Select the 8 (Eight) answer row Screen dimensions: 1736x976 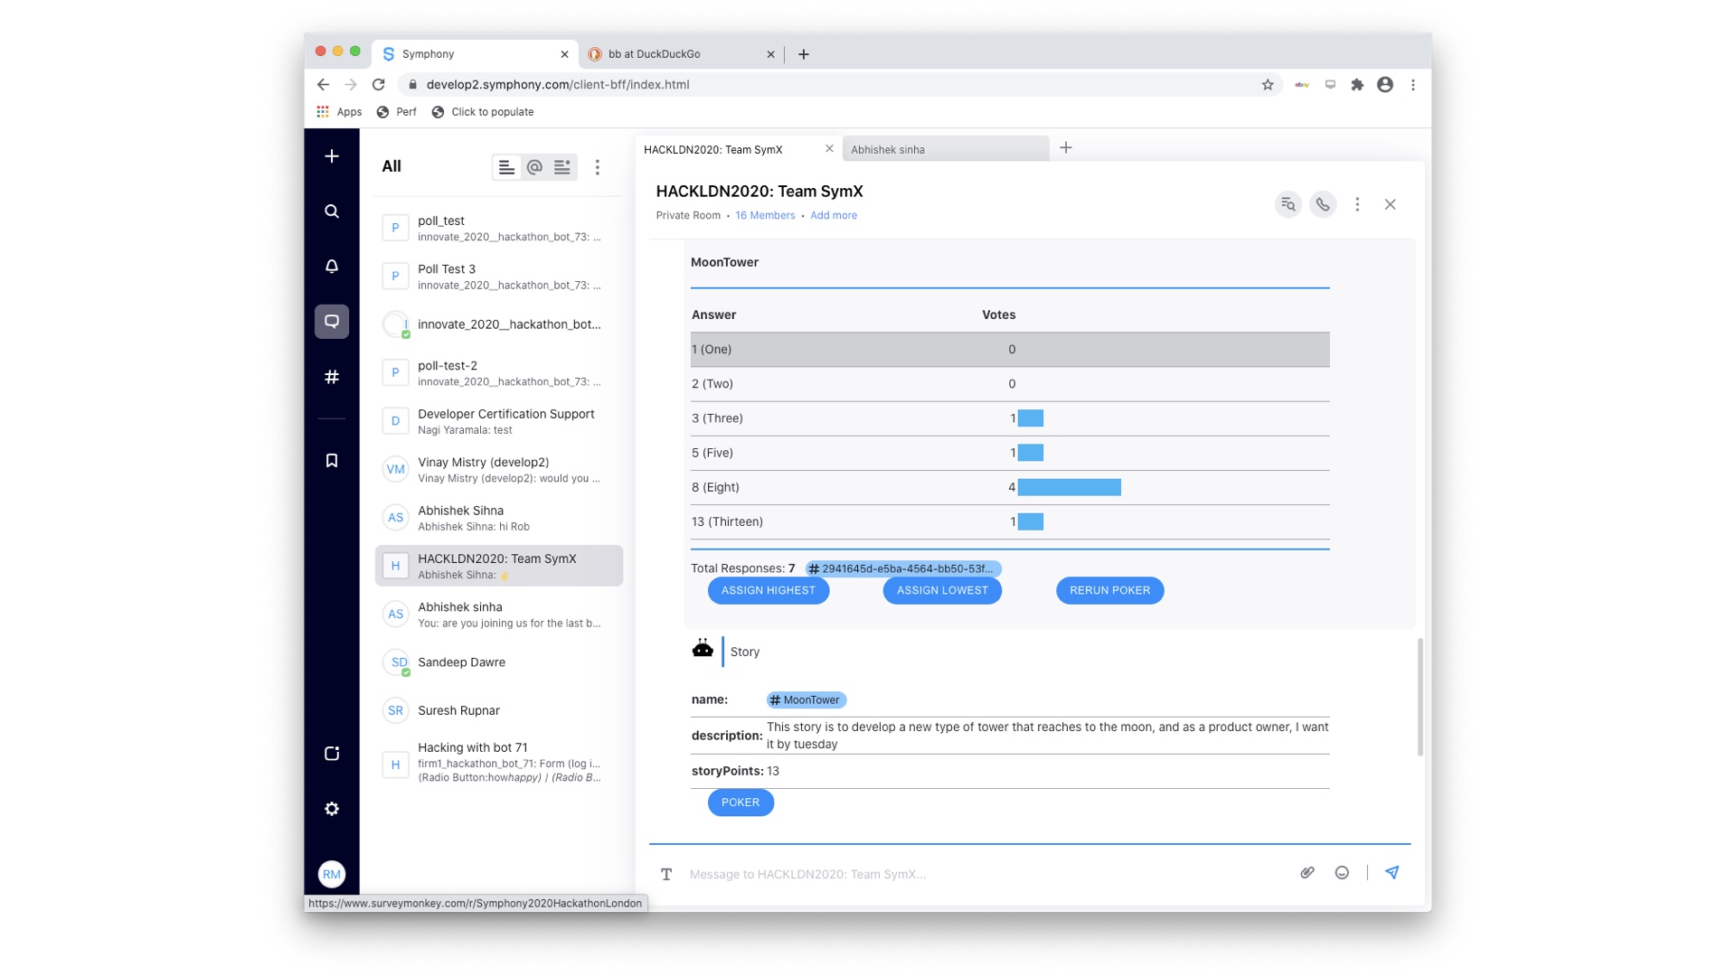tap(1010, 487)
